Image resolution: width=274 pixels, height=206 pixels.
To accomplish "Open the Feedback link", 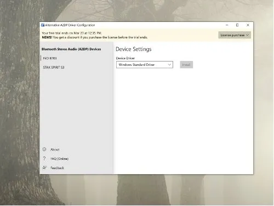I will coord(57,168).
